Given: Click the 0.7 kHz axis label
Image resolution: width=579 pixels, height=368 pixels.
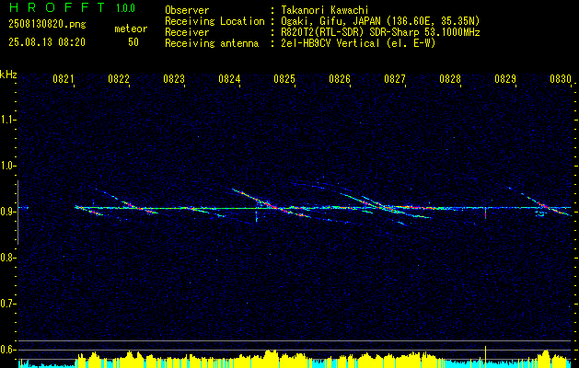Looking at the screenshot, I should 7,304.
